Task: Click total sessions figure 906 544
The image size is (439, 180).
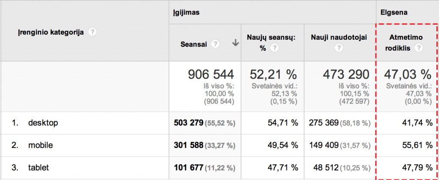Action: click(211, 74)
